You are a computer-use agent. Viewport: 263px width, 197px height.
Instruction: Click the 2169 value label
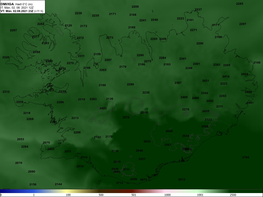click(132, 27)
